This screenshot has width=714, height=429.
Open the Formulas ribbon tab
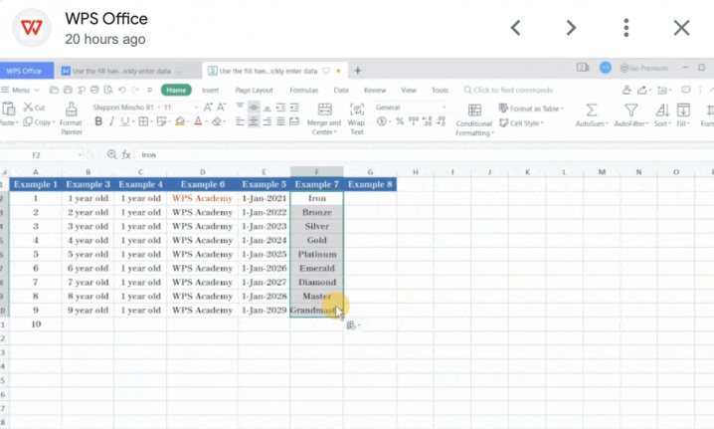[303, 90]
